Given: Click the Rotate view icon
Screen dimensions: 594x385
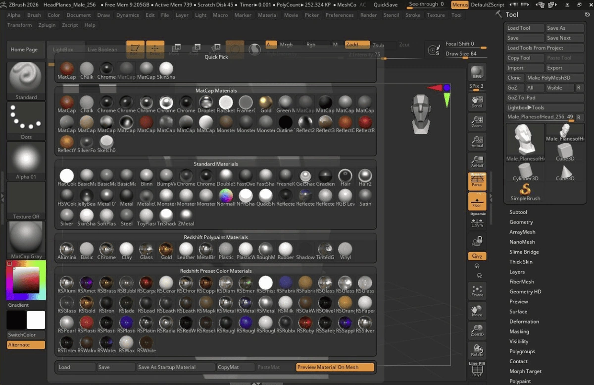Looking at the screenshot, I should [477, 351].
